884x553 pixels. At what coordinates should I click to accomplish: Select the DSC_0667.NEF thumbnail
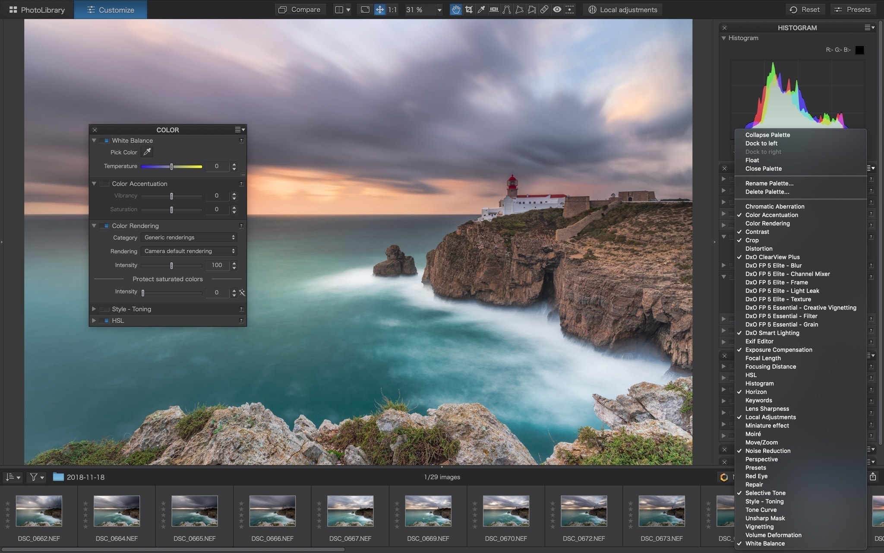pos(350,511)
